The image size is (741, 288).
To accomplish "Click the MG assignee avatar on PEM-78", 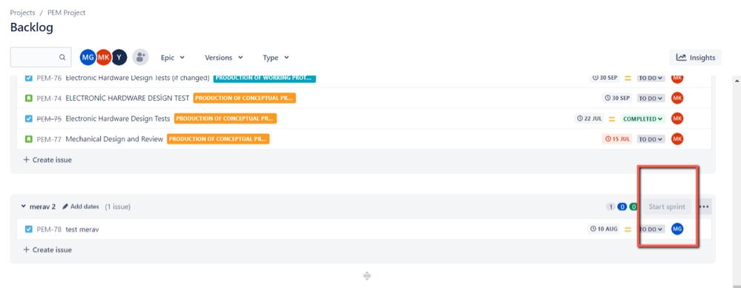I will pos(677,229).
